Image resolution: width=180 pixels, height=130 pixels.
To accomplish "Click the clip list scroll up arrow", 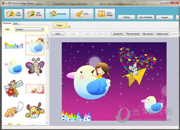I will [47, 35].
